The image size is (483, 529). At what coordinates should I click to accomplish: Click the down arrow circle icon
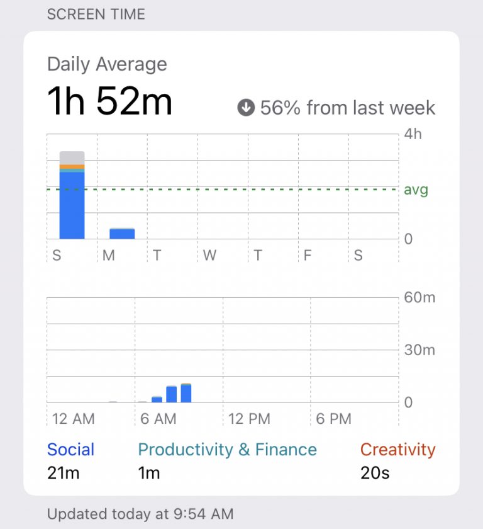245,108
